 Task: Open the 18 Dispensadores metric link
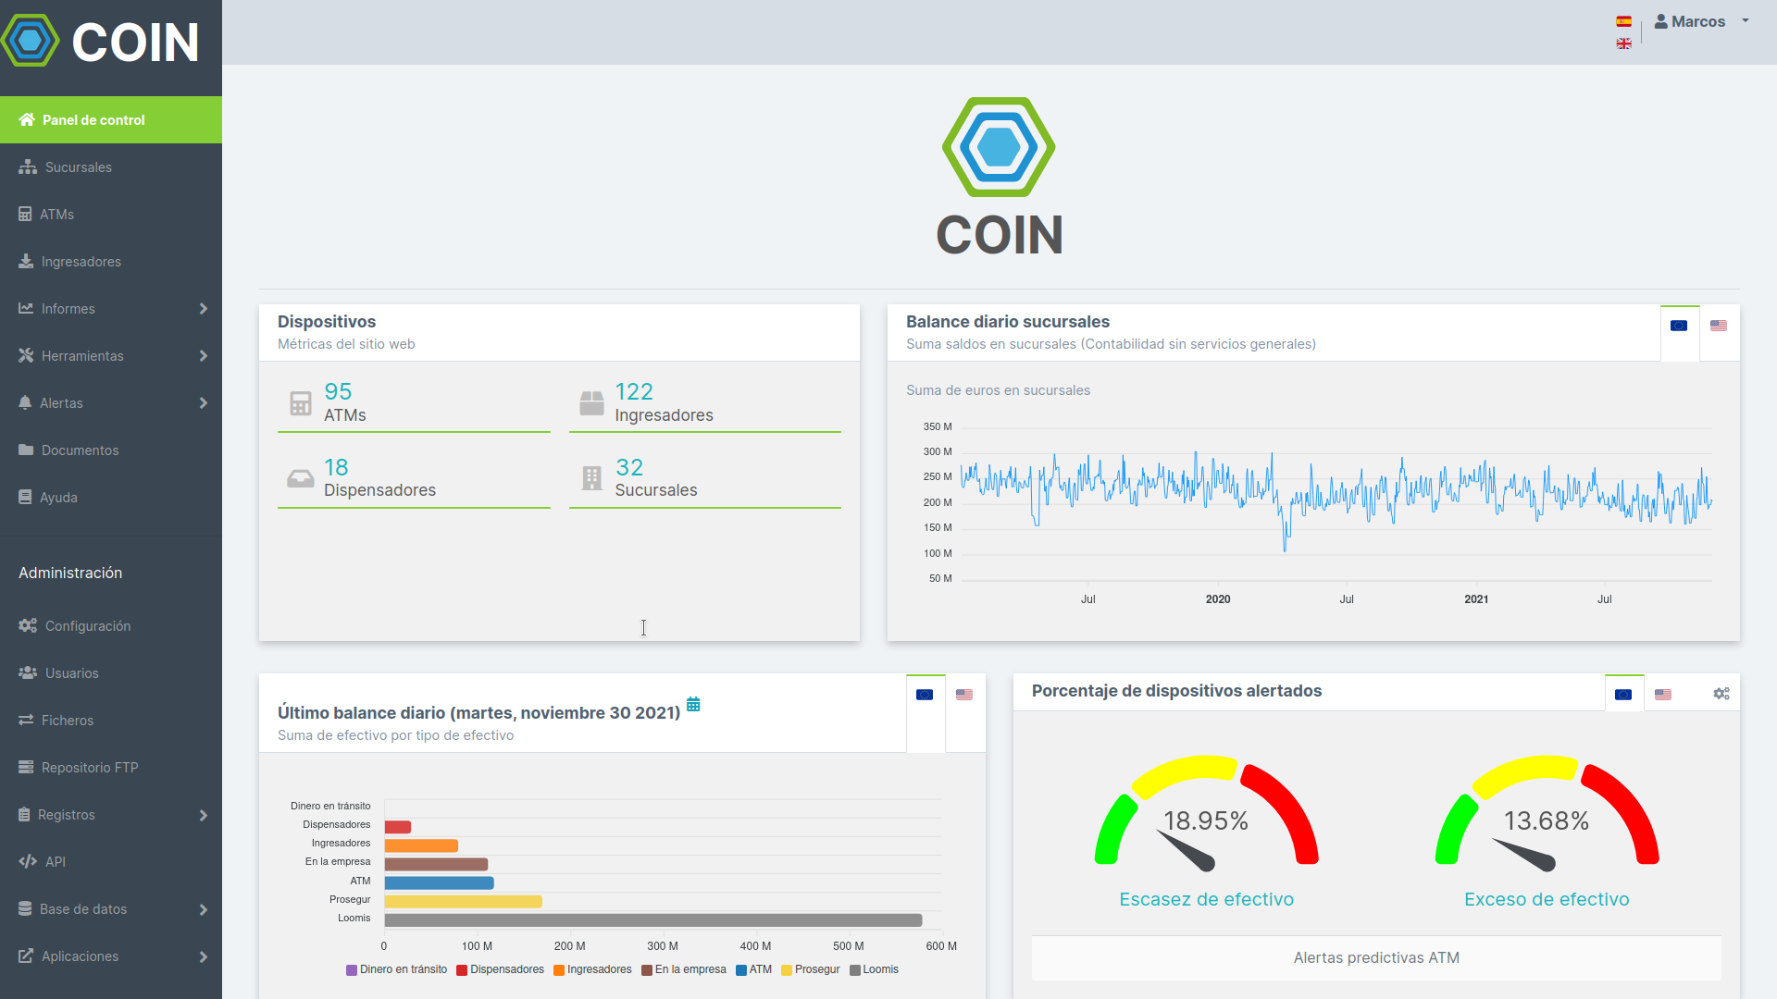pyautogui.click(x=414, y=479)
